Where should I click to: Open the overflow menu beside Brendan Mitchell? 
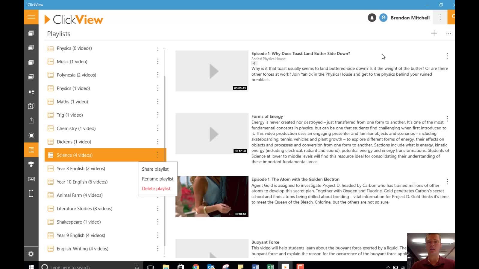click(440, 17)
